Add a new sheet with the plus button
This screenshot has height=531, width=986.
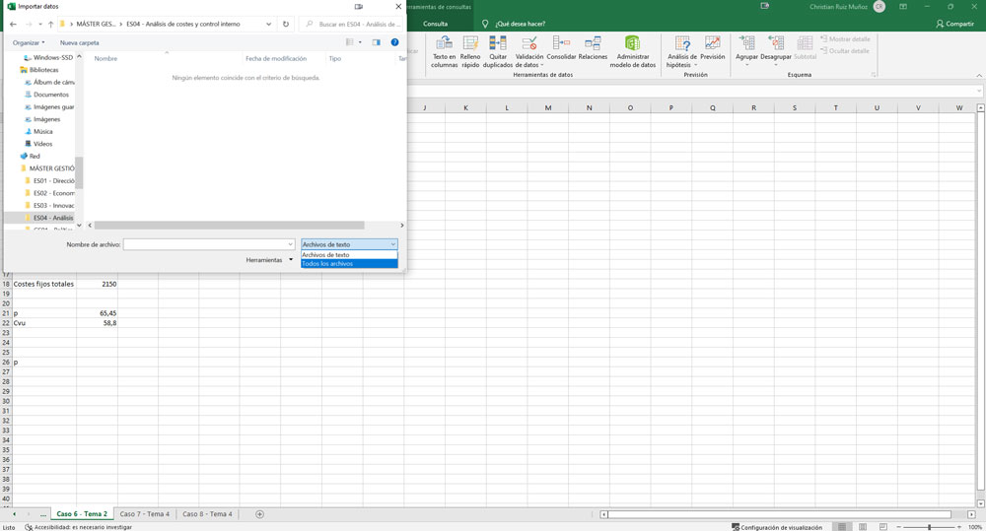coord(260,514)
